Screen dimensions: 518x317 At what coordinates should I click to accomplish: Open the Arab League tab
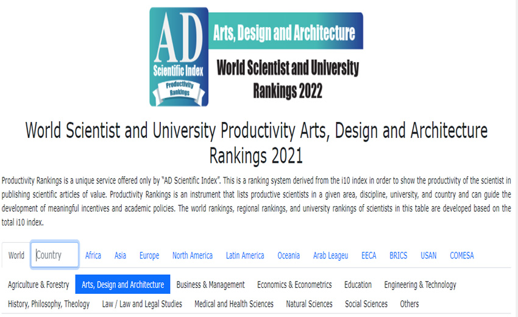tap(330, 255)
